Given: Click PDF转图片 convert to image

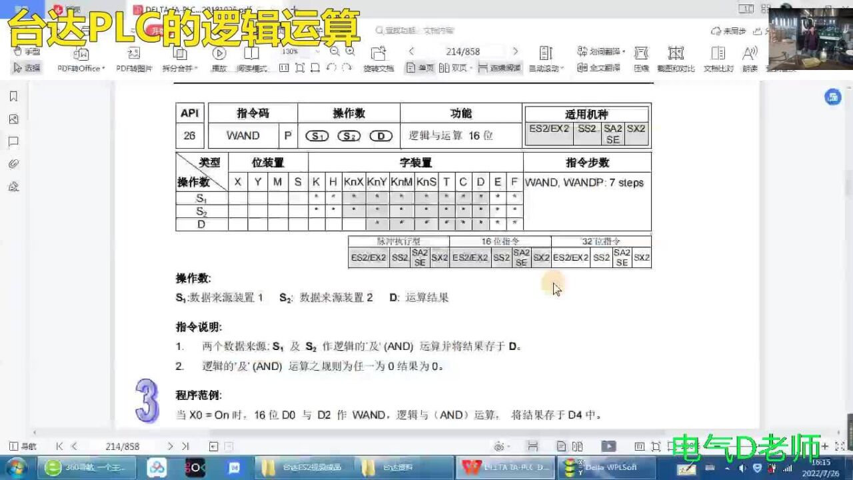Looking at the screenshot, I should pyautogui.click(x=134, y=59).
